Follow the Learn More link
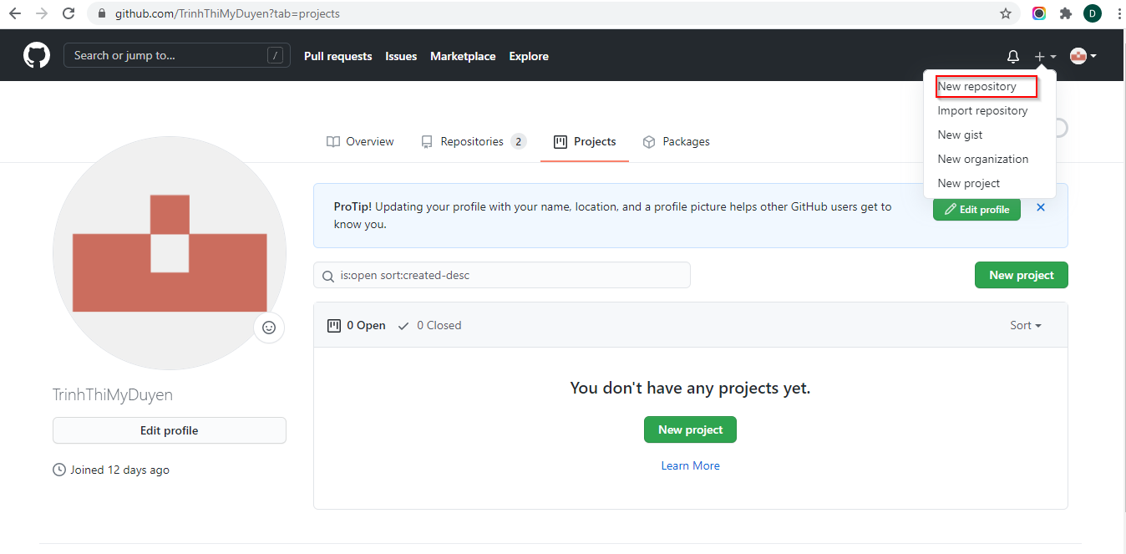The image size is (1126, 554). pyautogui.click(x=690, y=465)
